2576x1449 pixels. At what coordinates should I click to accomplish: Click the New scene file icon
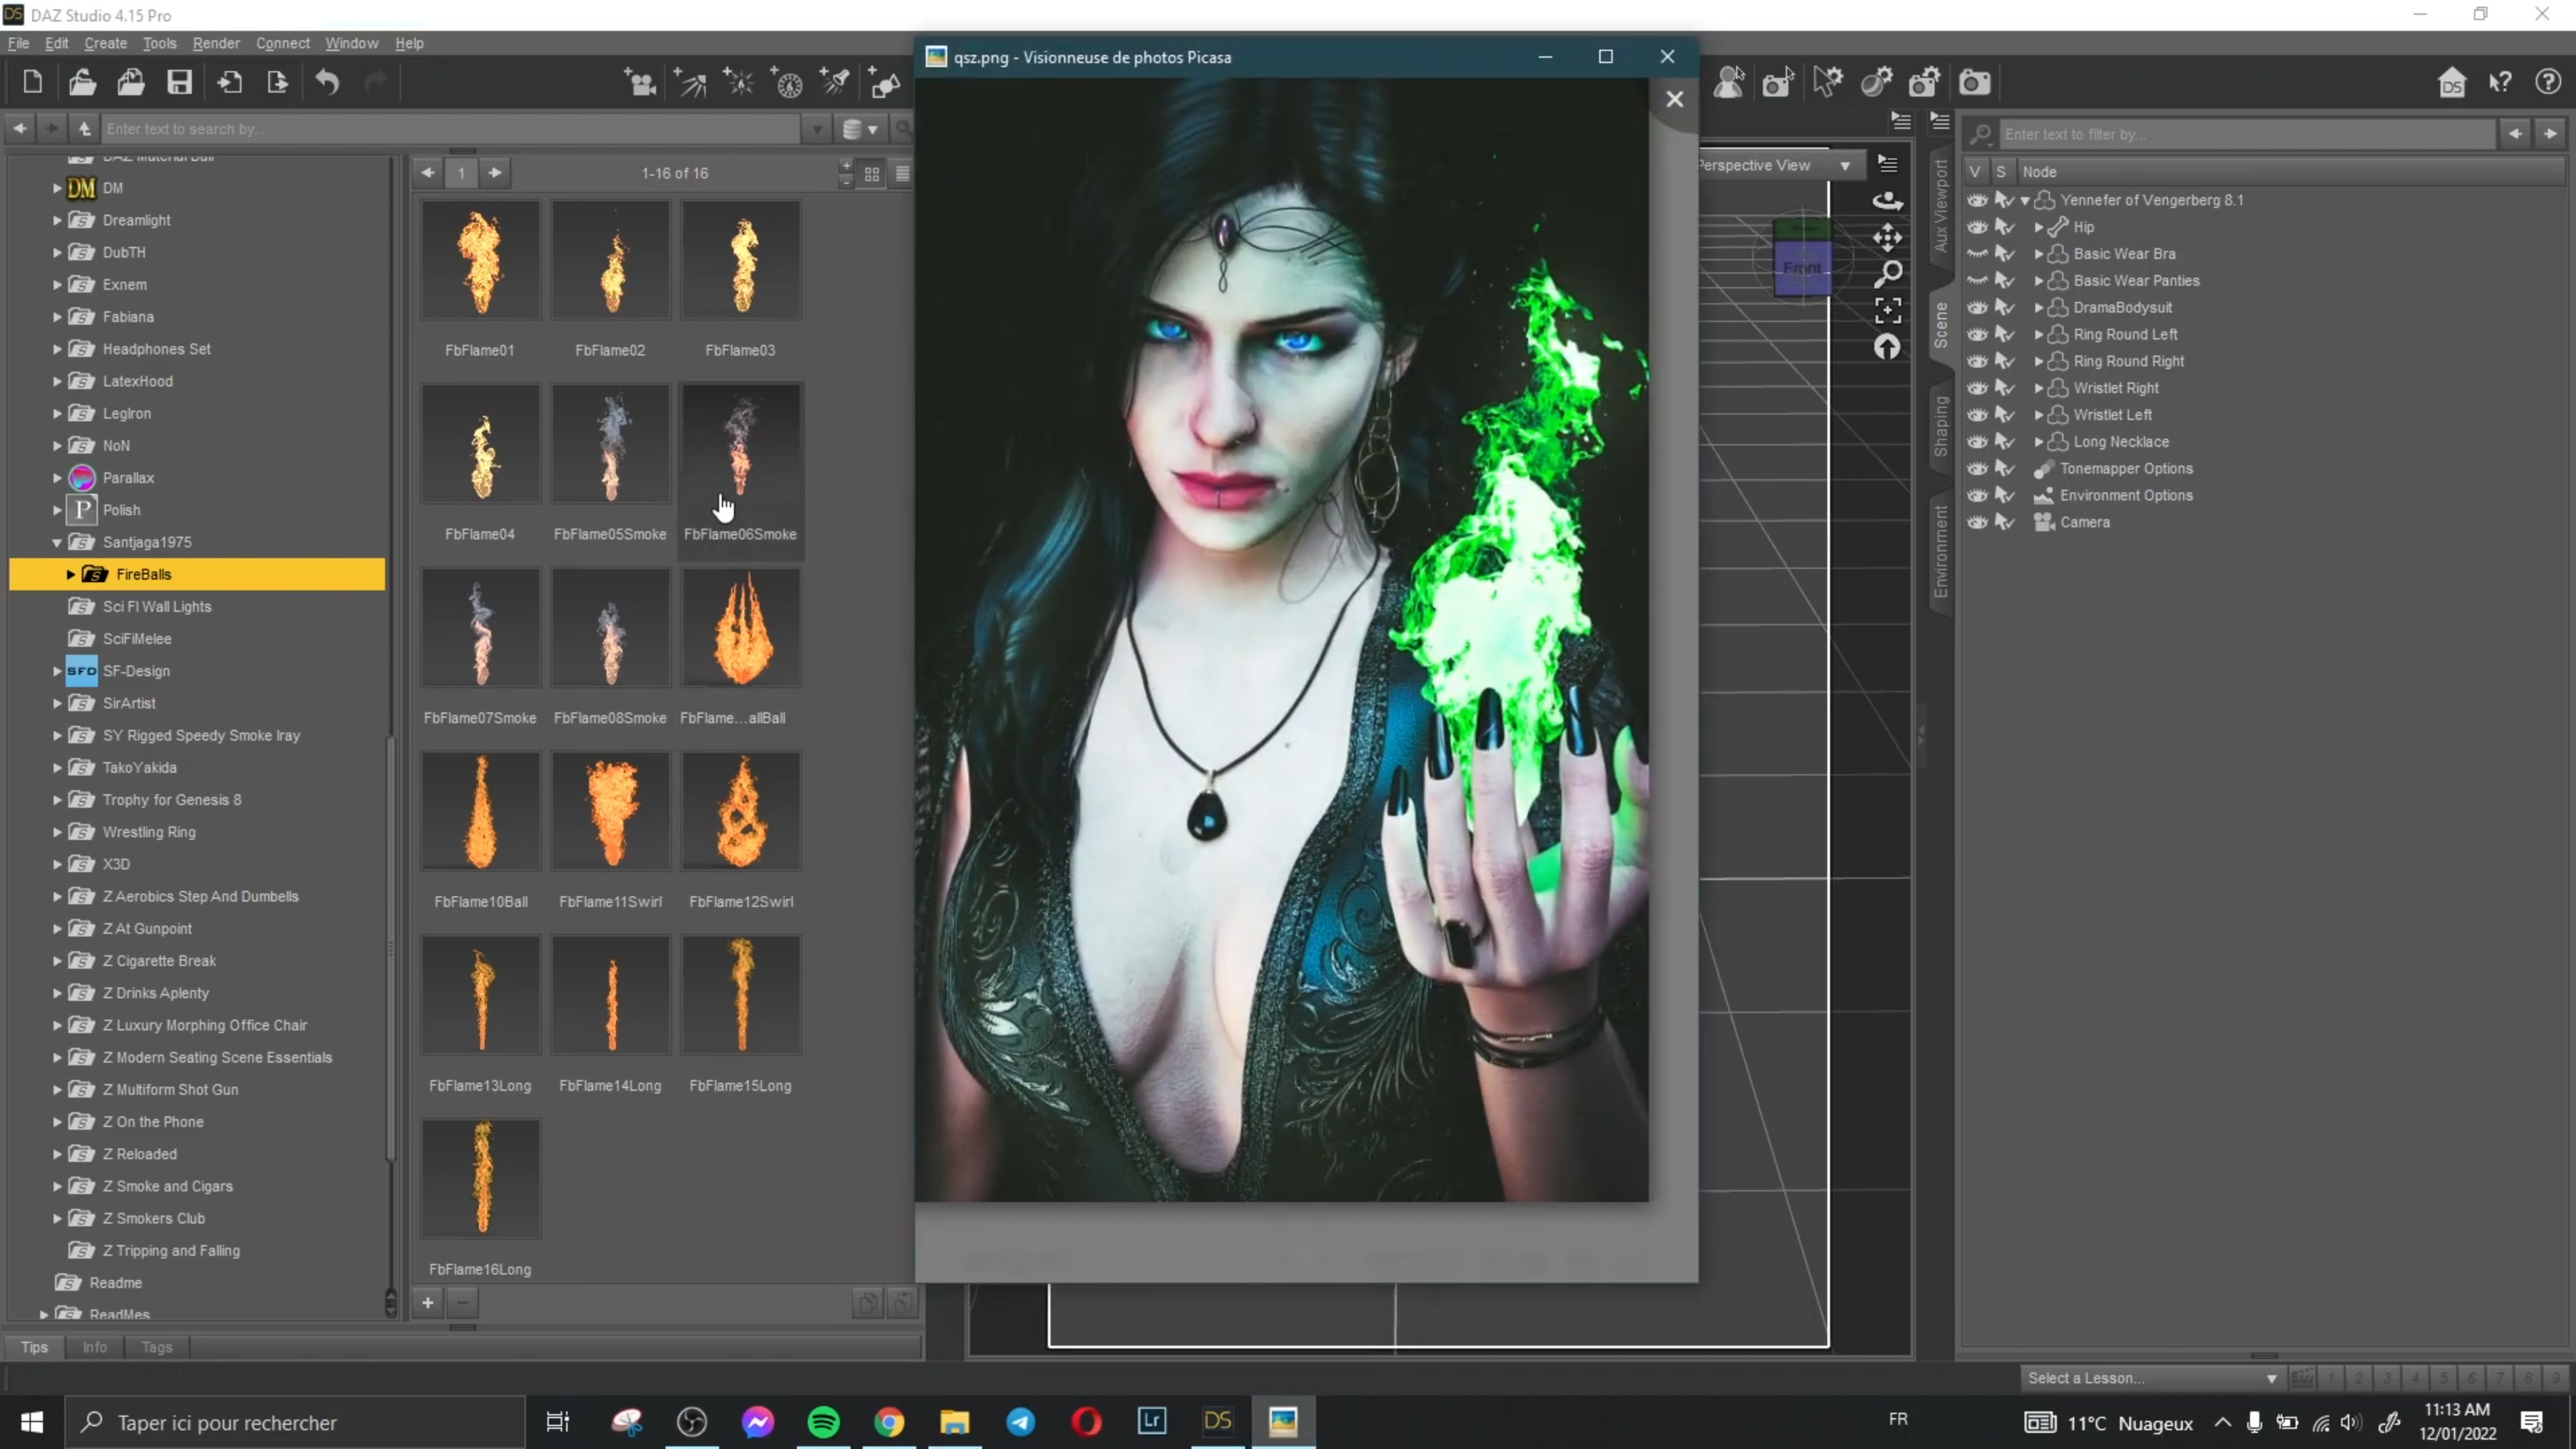(x=32, y=82)
